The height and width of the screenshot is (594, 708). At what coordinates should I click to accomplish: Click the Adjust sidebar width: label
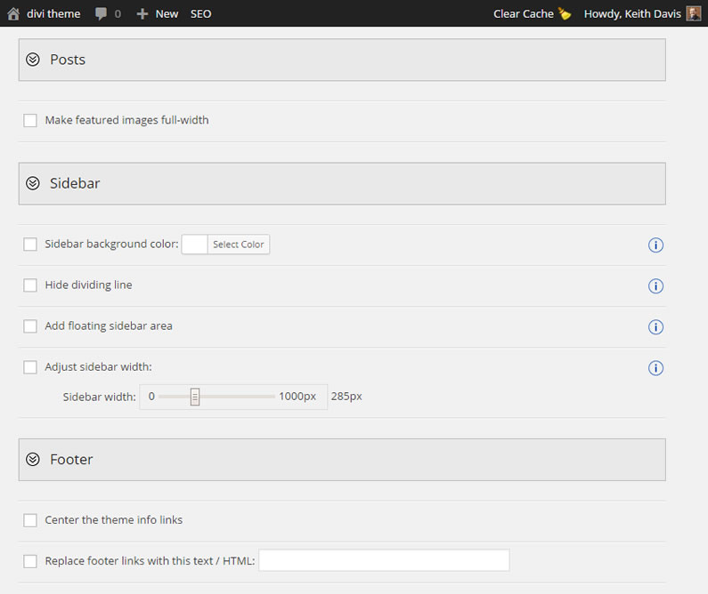point(99,367)
